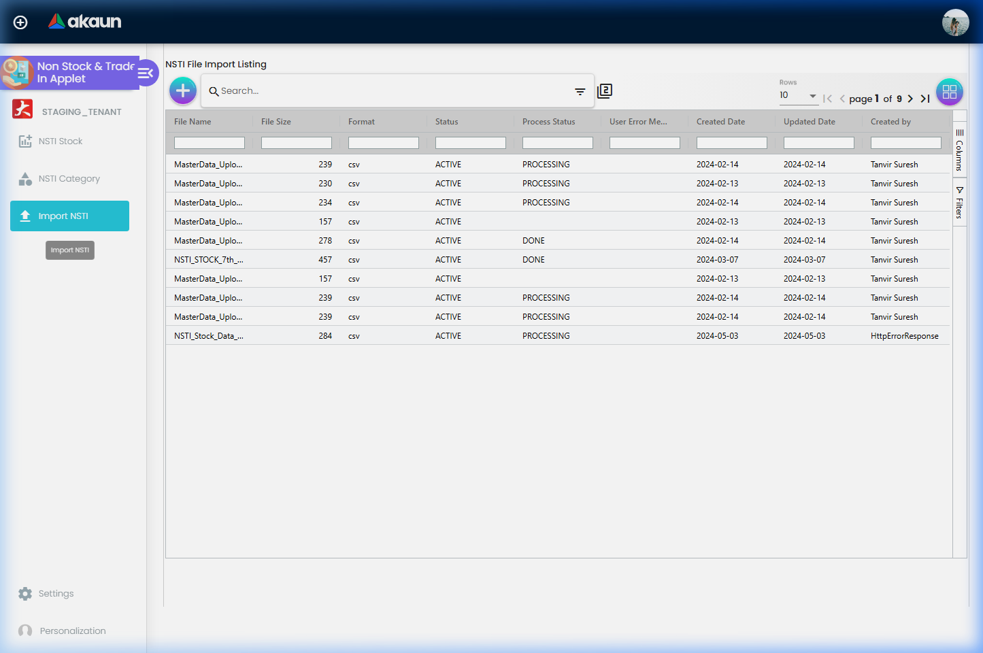Screen dimensions: 983x653
Task: Collapse the sidebar using the toggle arrow
Action: (x=145, y=72)
